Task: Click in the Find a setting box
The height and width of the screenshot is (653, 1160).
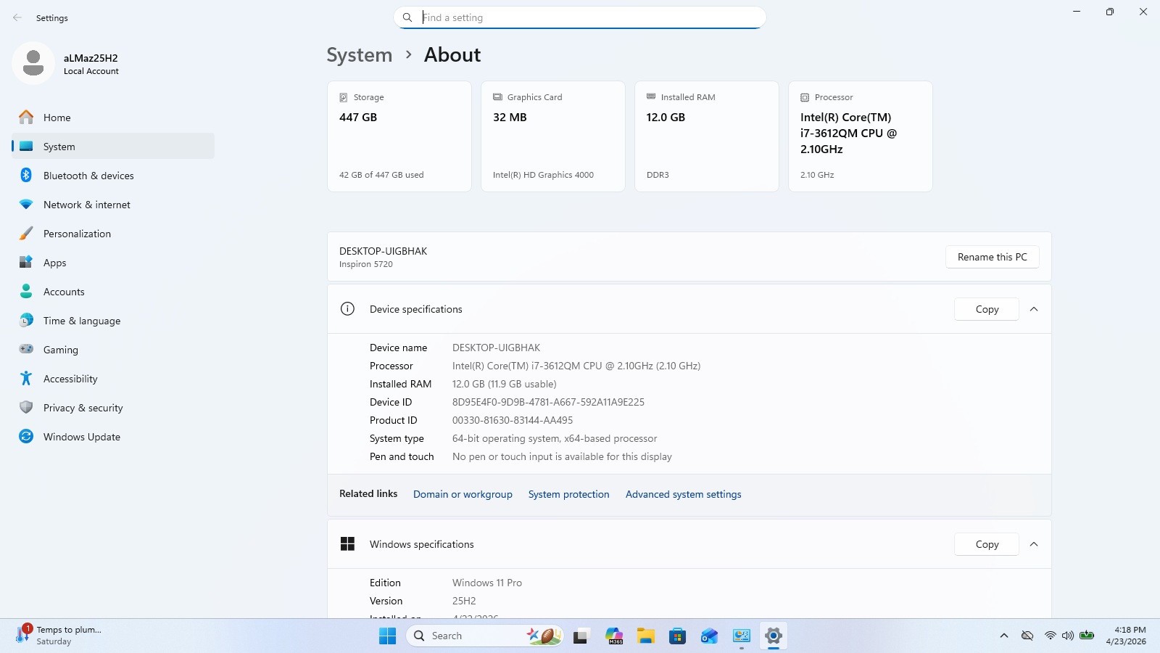Action: coord(580,17)
